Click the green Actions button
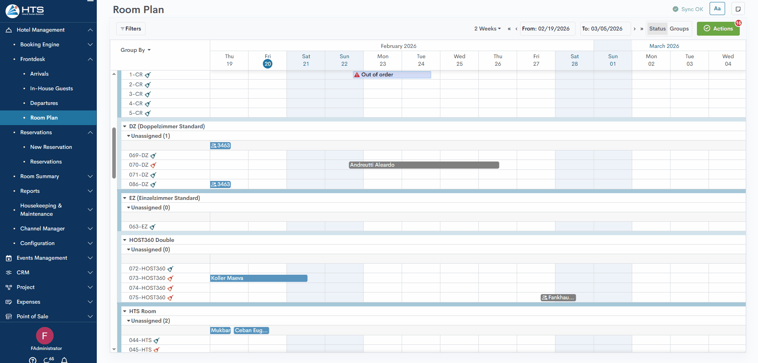This screenshot has height=363, width=758. pyautogui.click(x=718, y=29)
